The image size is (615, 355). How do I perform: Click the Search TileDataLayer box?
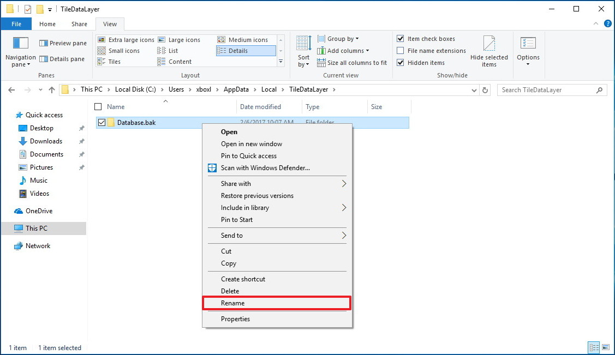click(550, 89)
